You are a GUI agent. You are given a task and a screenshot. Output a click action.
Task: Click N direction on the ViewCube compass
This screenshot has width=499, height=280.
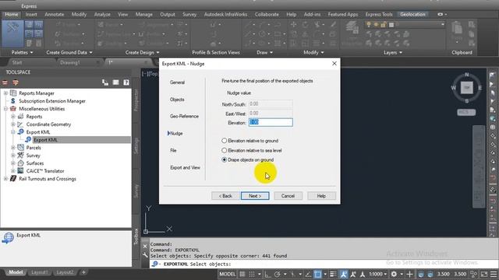click(x=467, y=75)
